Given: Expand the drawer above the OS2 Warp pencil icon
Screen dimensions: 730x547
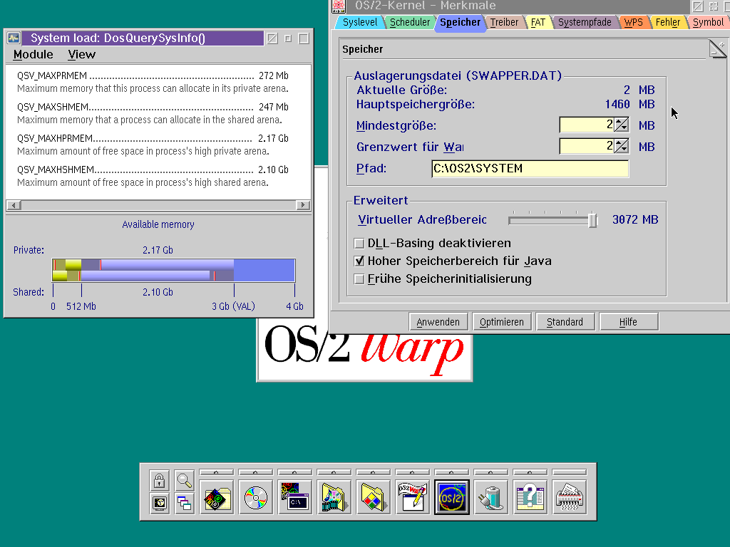Looking at the screenshot, I should (412, 472).
